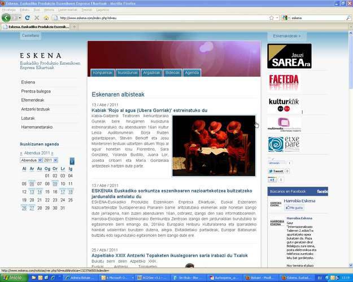Click the EU language indicator in tray

(x=320, y=278)
